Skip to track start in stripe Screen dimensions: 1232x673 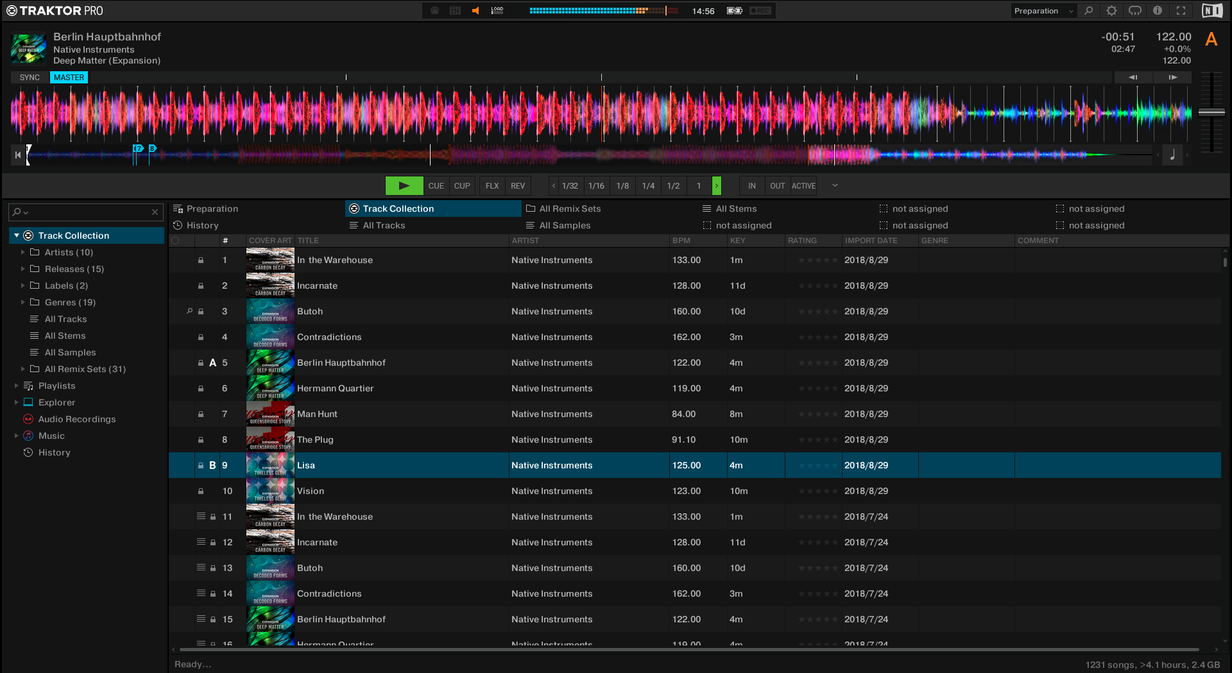tap(18, 155)
